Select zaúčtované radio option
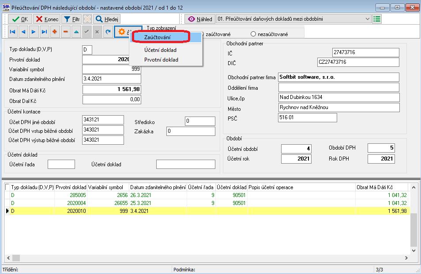The height and width of the screenshot is (274, 421). pyautogui.click(x=218, y=34)
